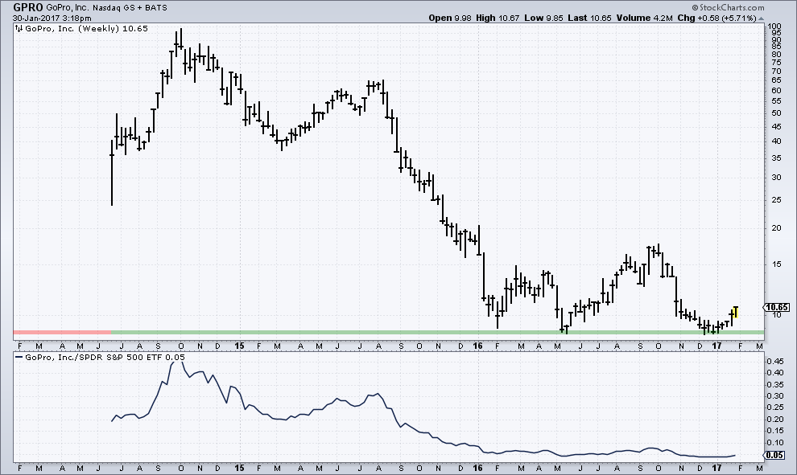Click the 15 price axis label
This screenshot has height=475, width=797.
[776, 264]
